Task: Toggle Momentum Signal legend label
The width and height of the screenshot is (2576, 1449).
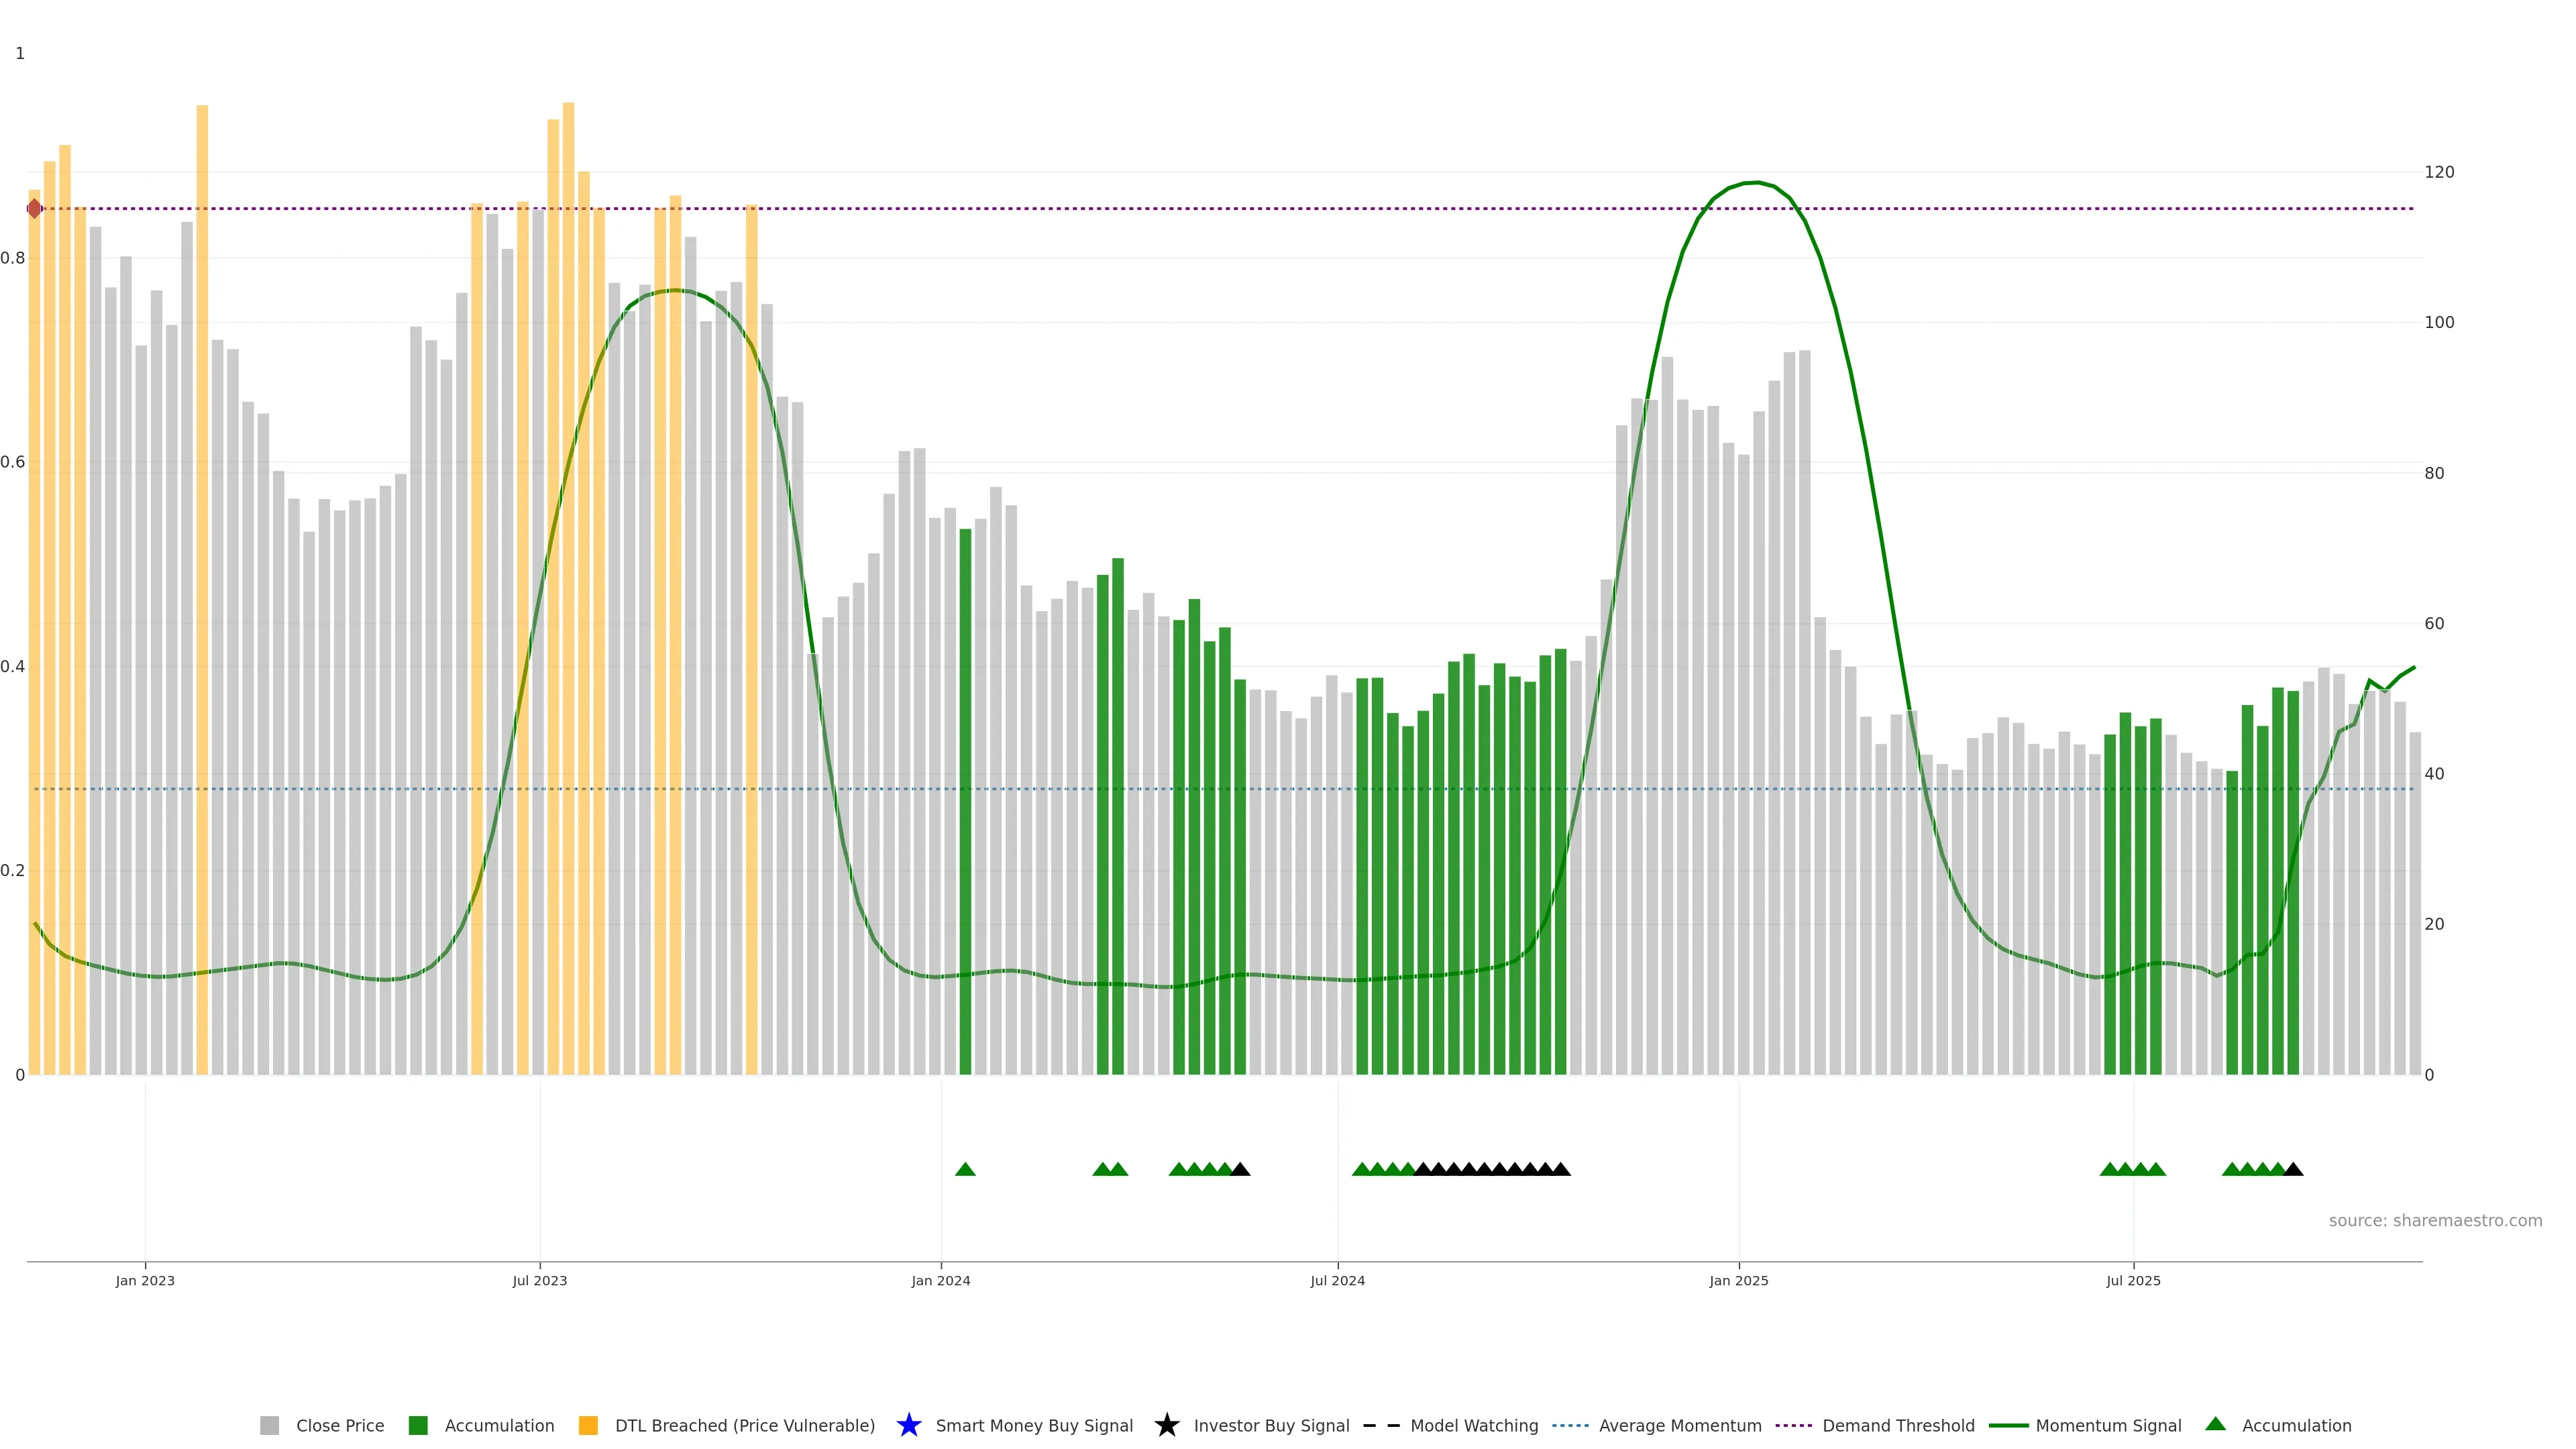Action: [x=2108, y=1425]
